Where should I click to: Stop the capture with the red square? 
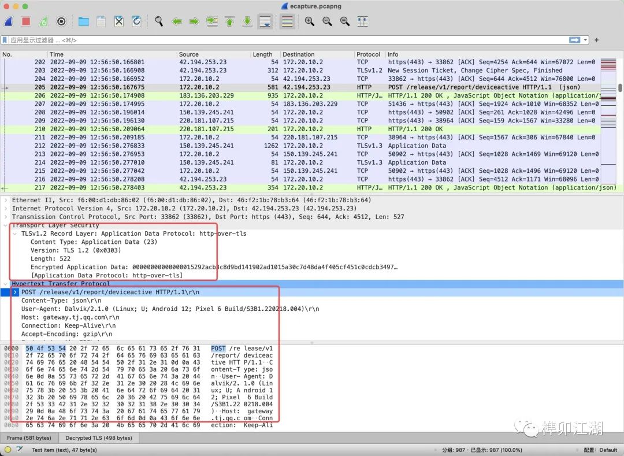click(26, 22)
